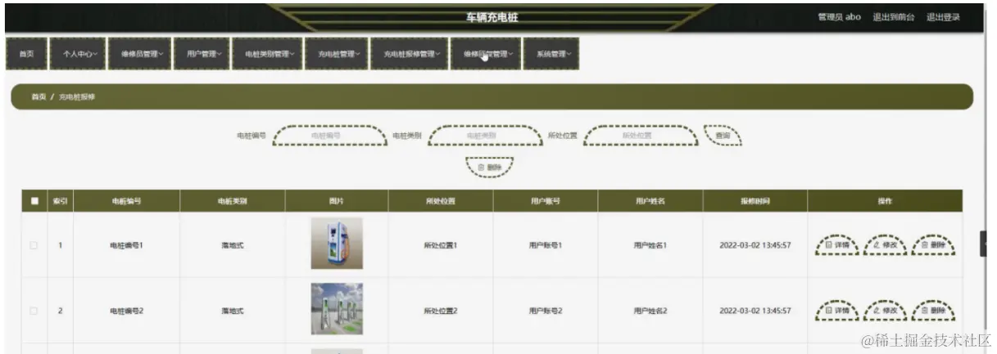Screen dimensions: 997x354
Task: Click 充电桩报修 in the breadcrumb
Action: tap(76, 96)
